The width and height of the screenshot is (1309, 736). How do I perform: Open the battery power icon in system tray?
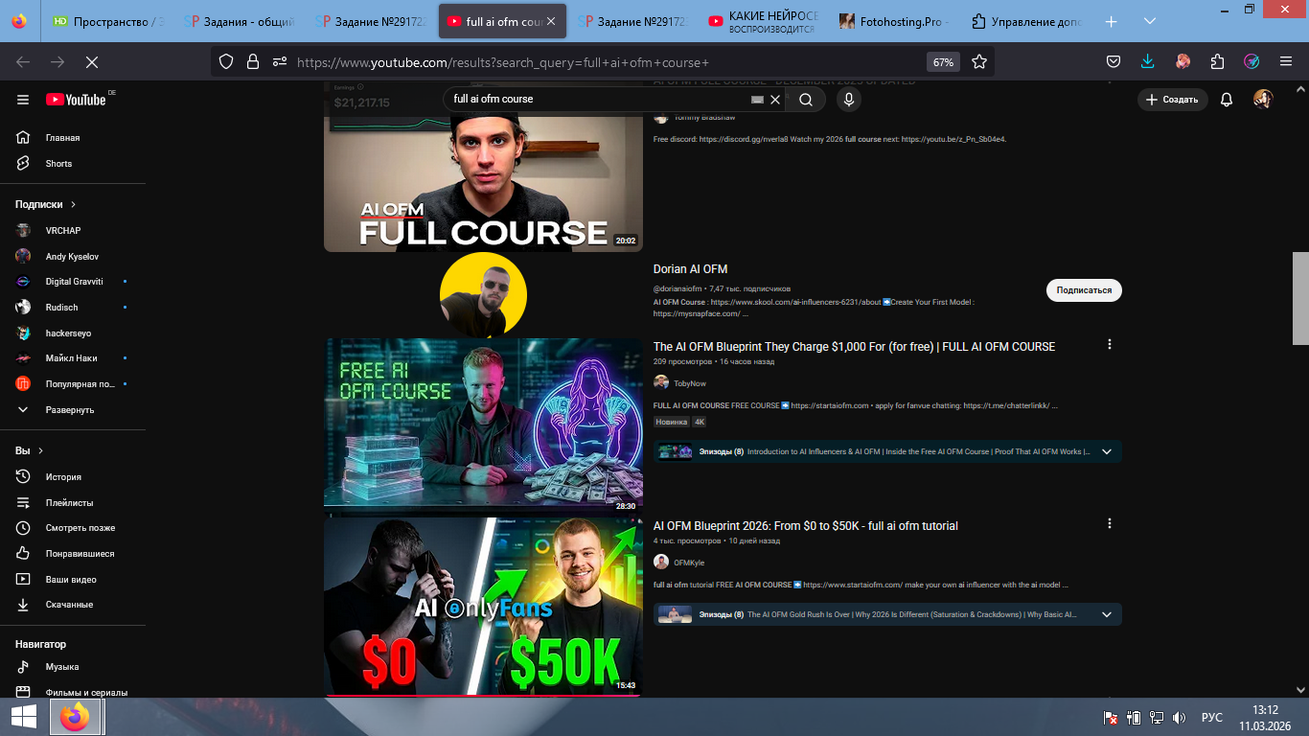tap(1134, 717)
